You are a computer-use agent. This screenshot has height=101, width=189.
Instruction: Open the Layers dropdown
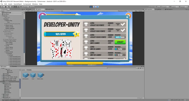(x=175, y=7)
